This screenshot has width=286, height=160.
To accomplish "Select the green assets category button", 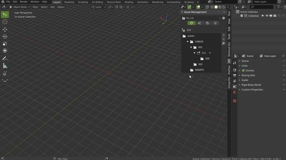I will click(191, 23).
